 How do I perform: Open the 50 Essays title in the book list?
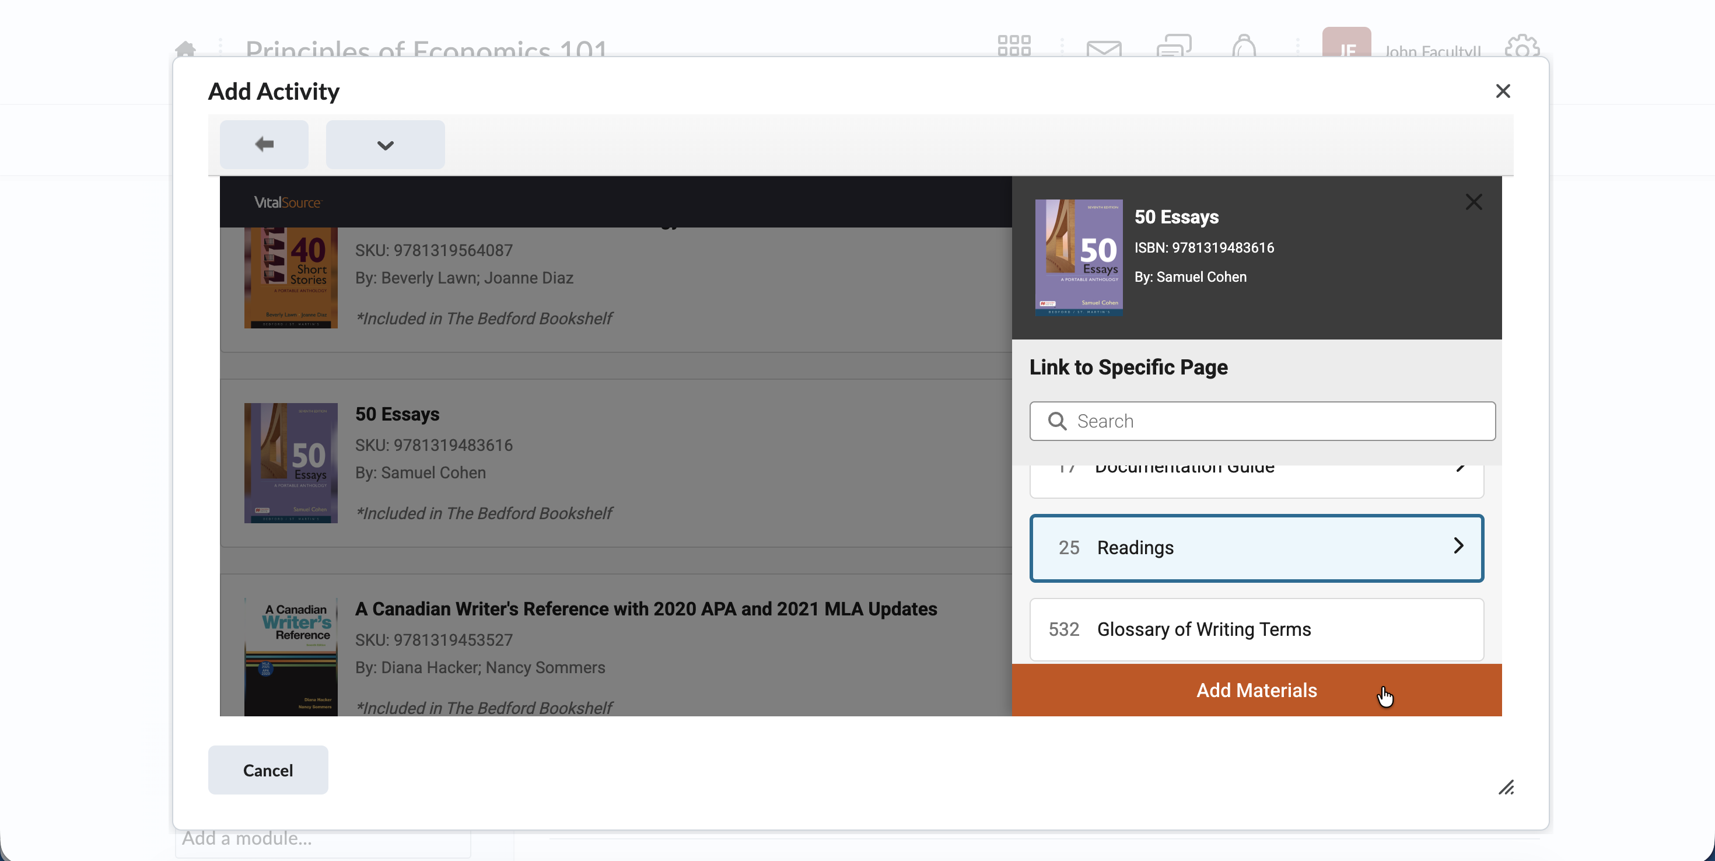pos(397,414)
